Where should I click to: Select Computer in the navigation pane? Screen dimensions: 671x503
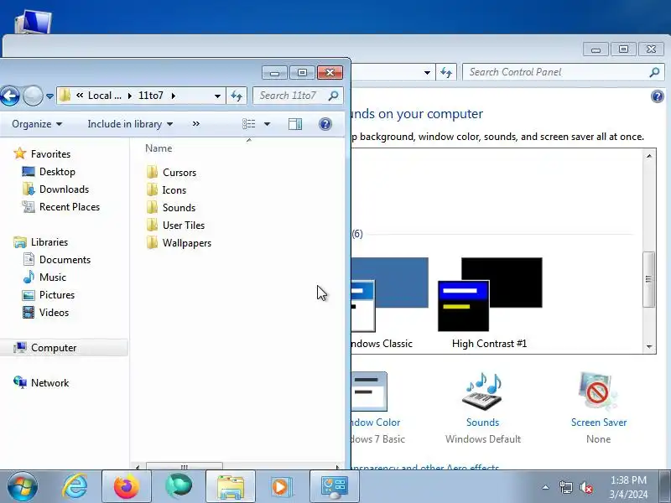65,348
